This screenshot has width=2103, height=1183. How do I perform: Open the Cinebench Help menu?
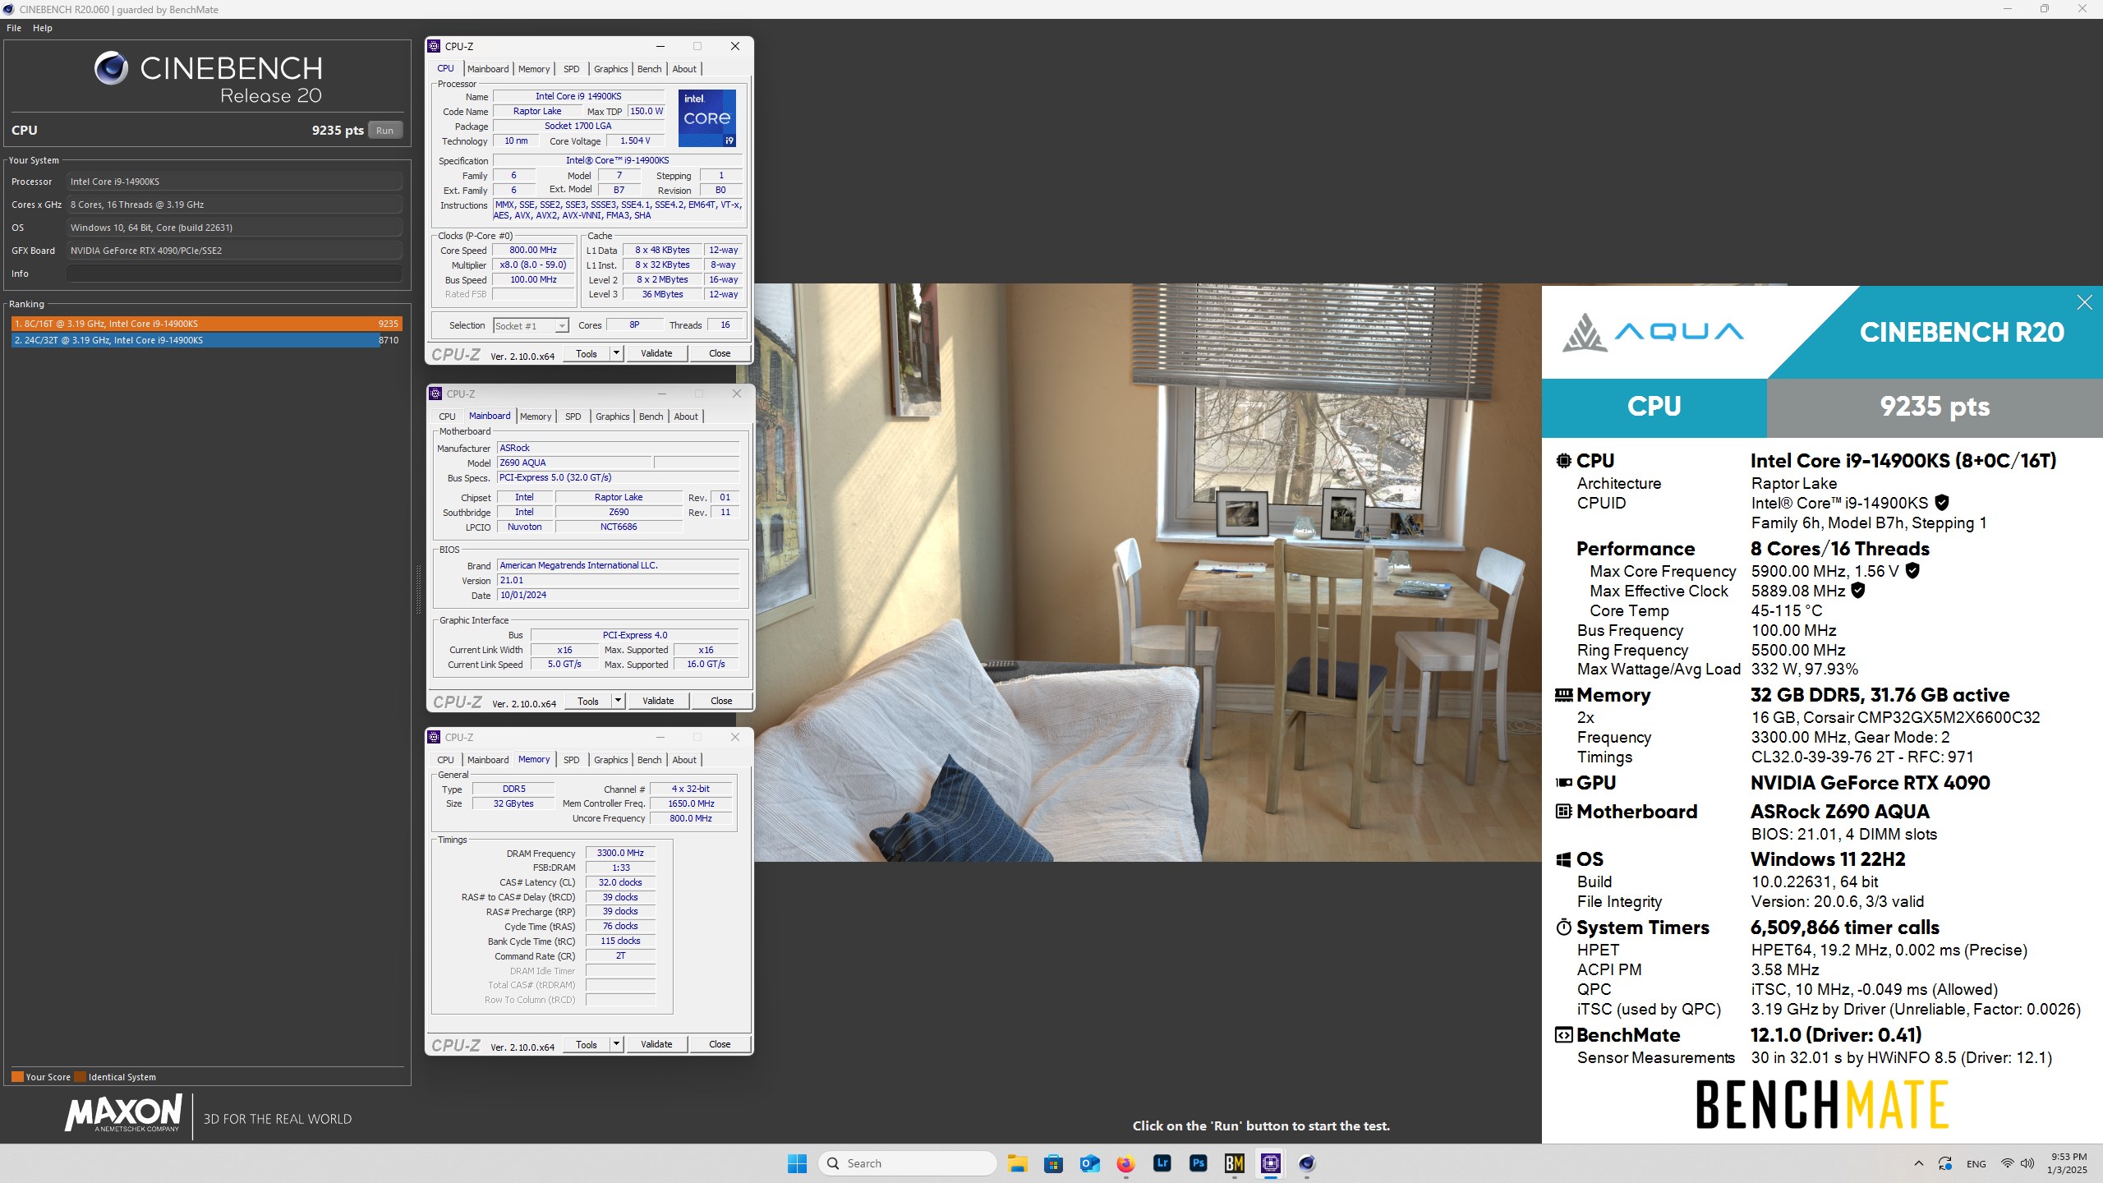pyautogui.click(x=43, y=28)
